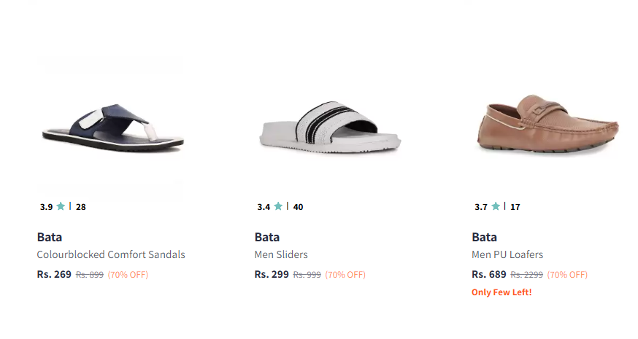
Task: Click the 40 ratings count
Action: click(299, 207)
